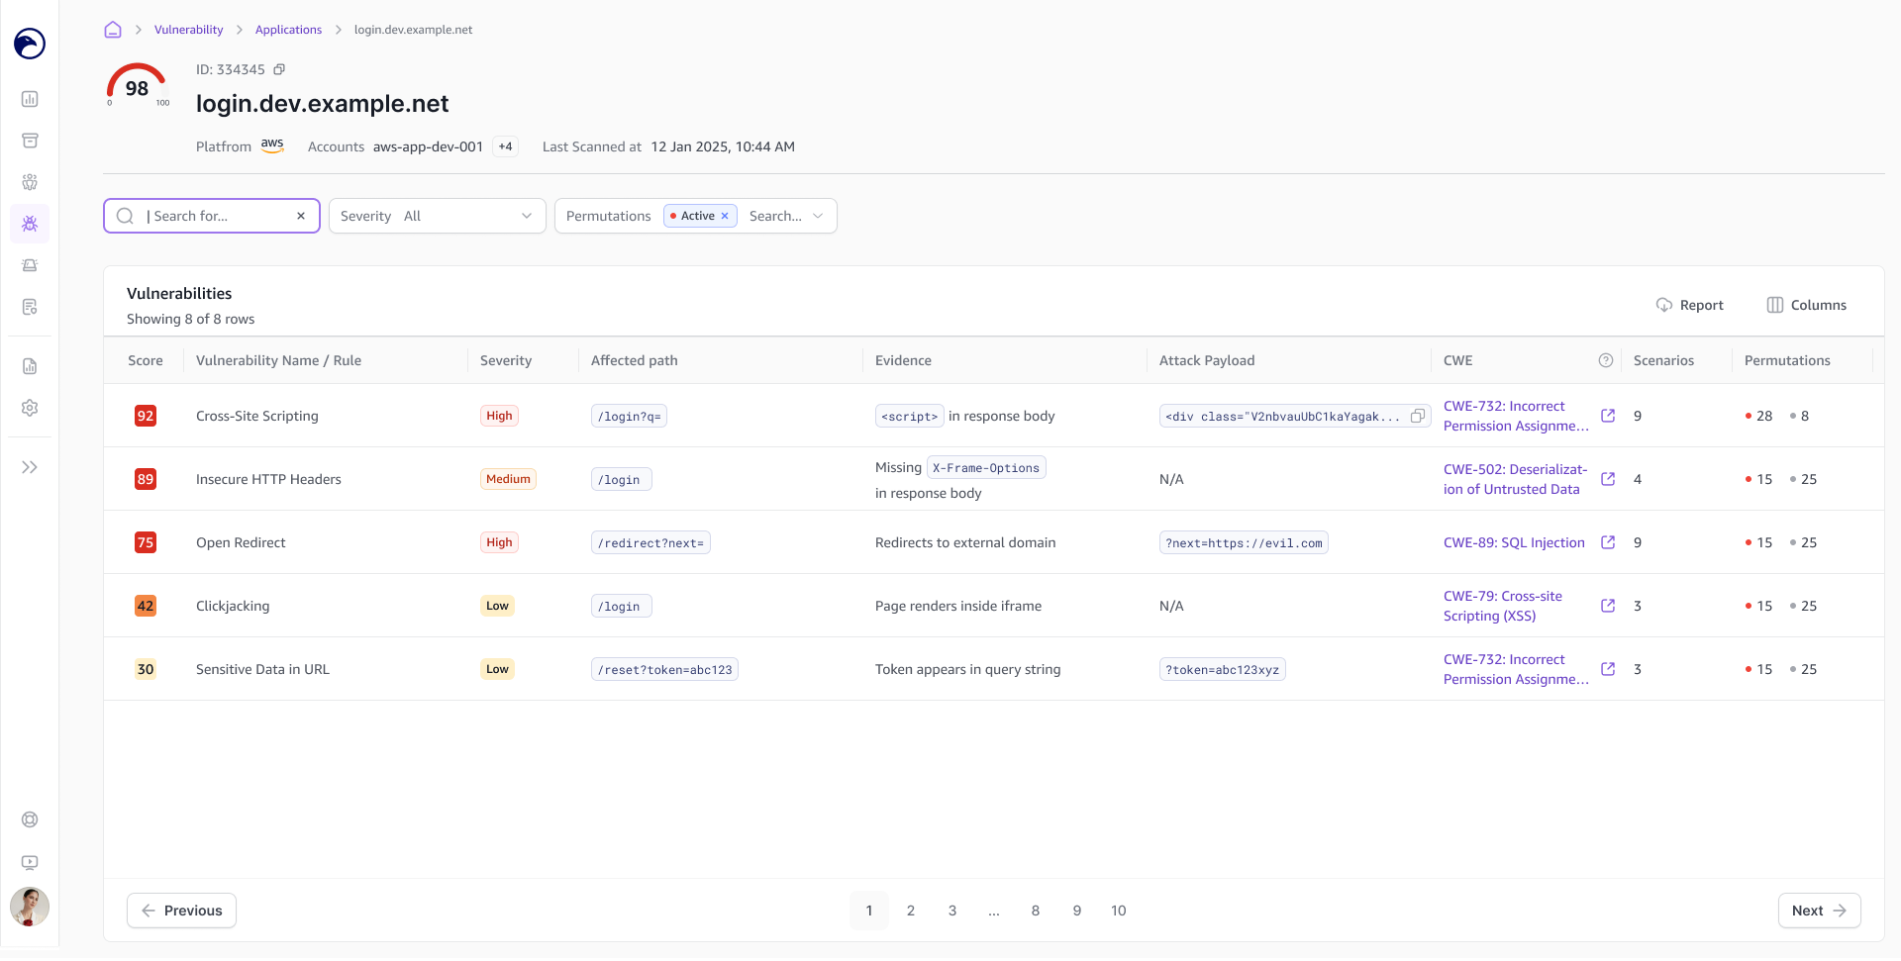
Task: Click the home breadcrumb icon
Action: 113,30
